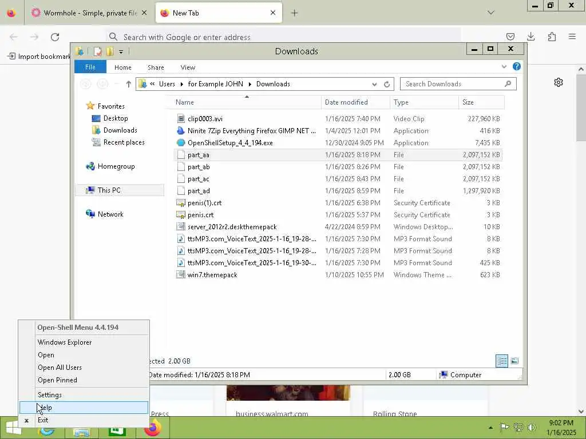Click the win7.themepack file icon
Viewport: 586px width, 439px height.
[181, 275]
